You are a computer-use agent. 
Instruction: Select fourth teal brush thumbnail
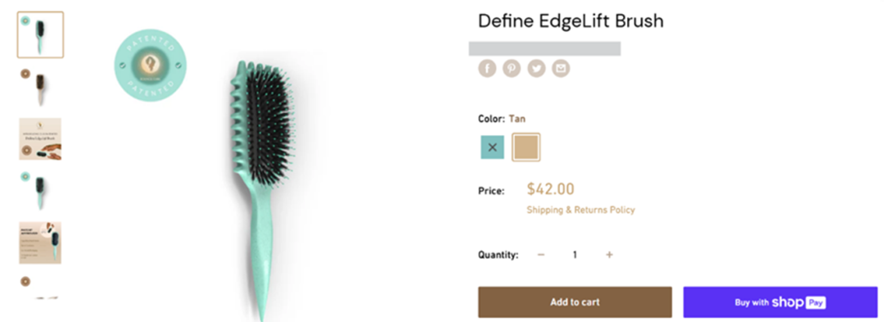click(40, 191)
